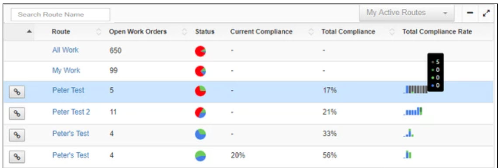This screenshot has height=168, width=499.
Task: Open the All Work route link
Action: (65, 50)
